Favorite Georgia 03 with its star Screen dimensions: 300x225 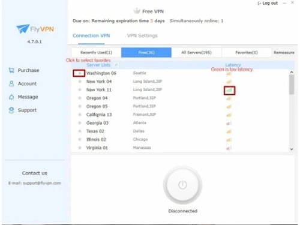point(80,123)
